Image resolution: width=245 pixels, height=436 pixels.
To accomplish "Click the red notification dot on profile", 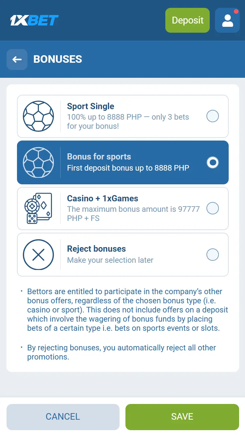I will (236, 11).
